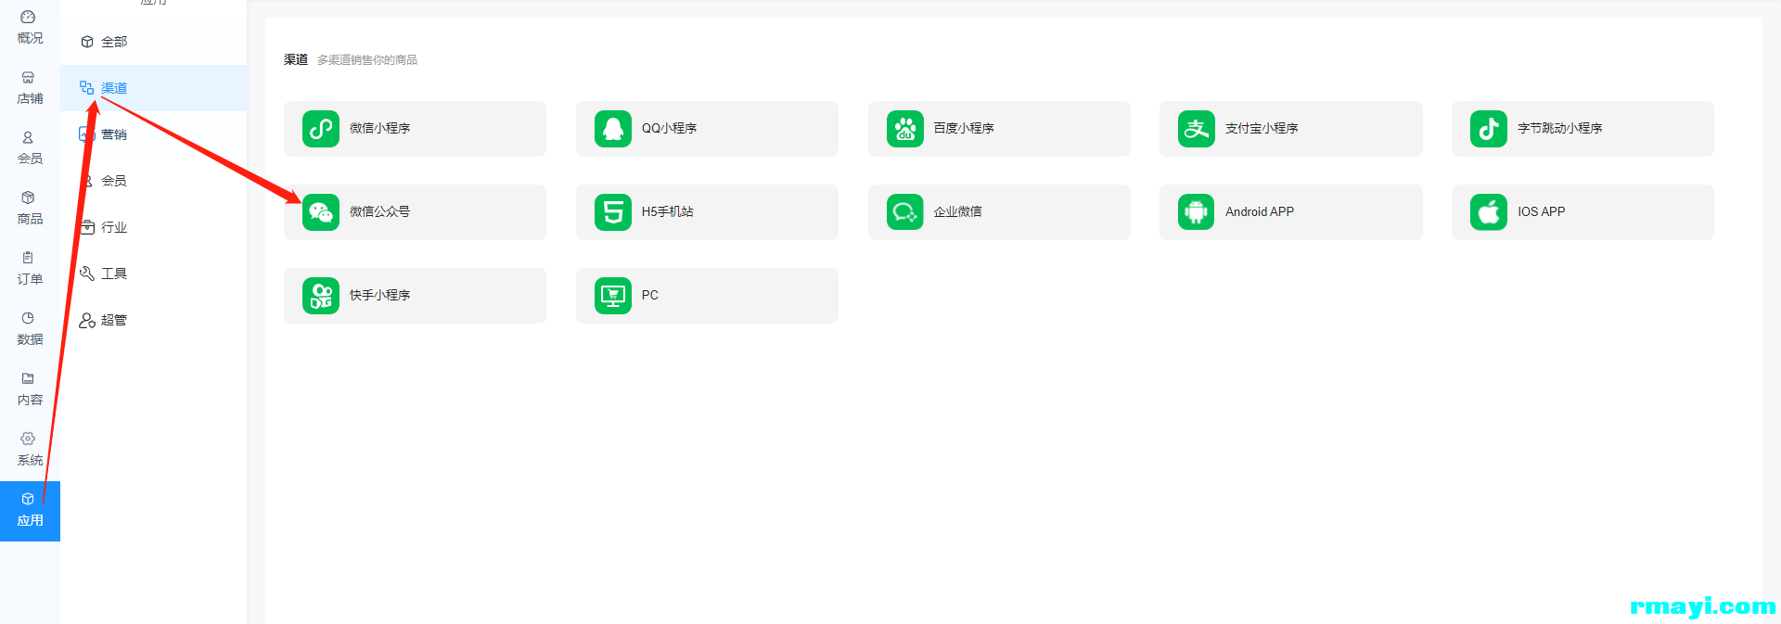Open the 数据 main menu label

pos(30,339)
